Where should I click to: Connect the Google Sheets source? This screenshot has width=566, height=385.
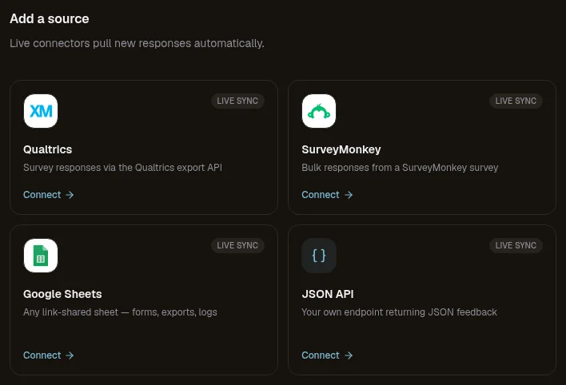(x=49, y=355)
